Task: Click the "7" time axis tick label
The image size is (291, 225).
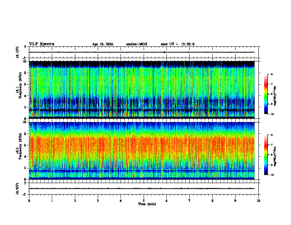Action: click(190, 201)
